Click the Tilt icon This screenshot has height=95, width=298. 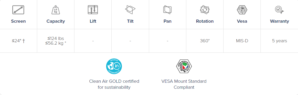click(130, 10)
